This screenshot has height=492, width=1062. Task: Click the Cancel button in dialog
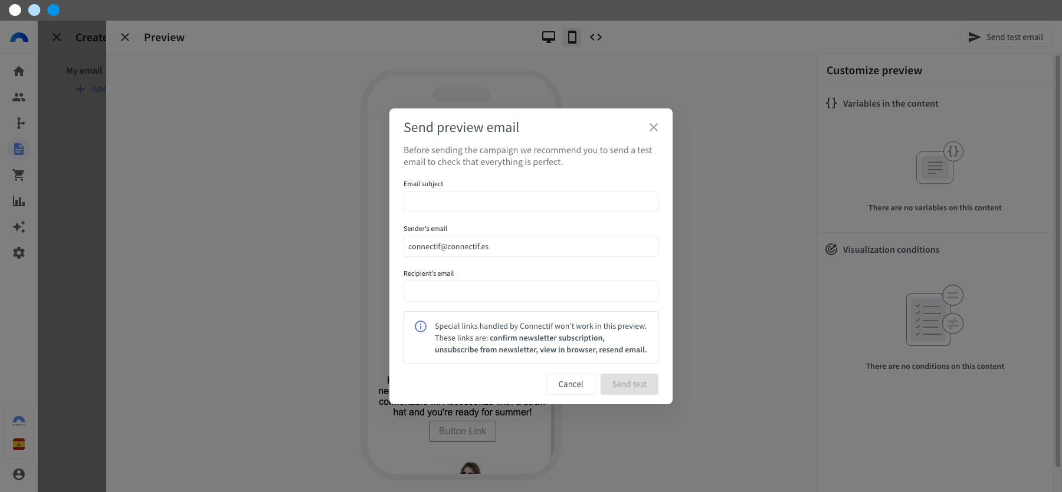[571, 384]
